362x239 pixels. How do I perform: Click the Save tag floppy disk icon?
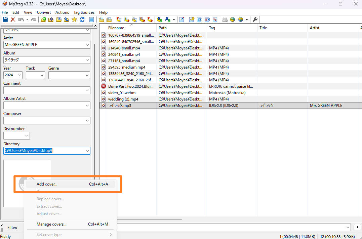coord(5,20)
